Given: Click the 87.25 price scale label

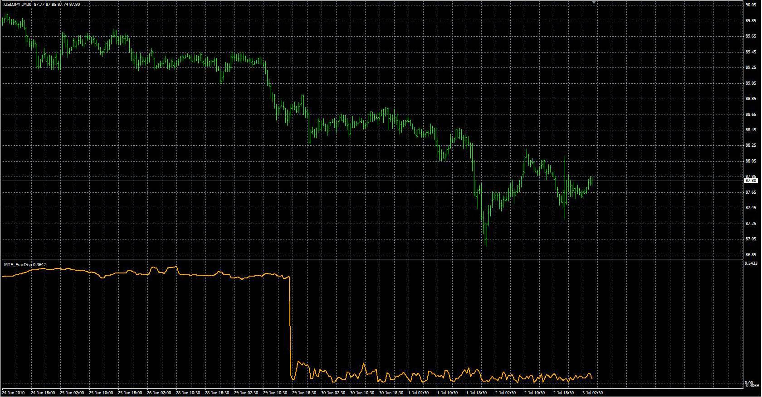Looking at the screenshot, I should pos(751,224).
